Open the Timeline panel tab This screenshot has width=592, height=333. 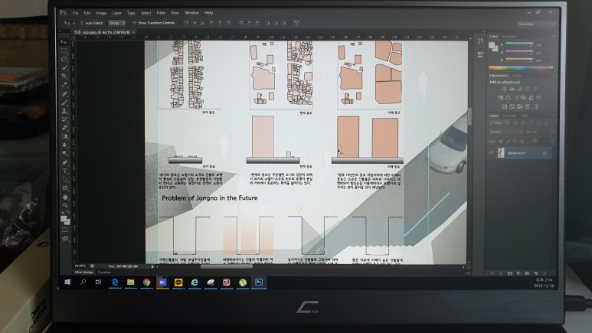tap(104, 271)
